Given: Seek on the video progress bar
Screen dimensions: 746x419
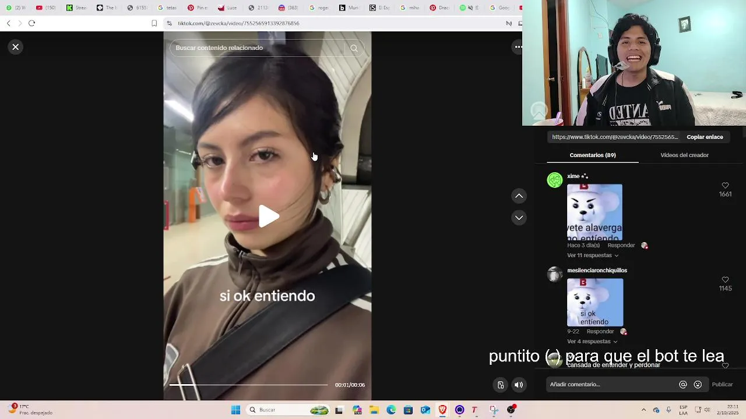Looking at the screenshot, I should 248,385.
